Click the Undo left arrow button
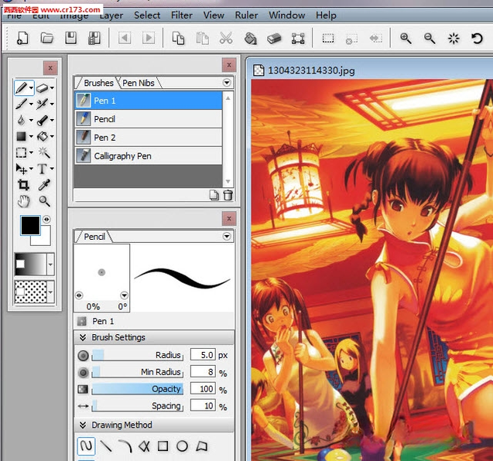Image resolution: width=493 pixels, height=461 pixels. (125, 39)
